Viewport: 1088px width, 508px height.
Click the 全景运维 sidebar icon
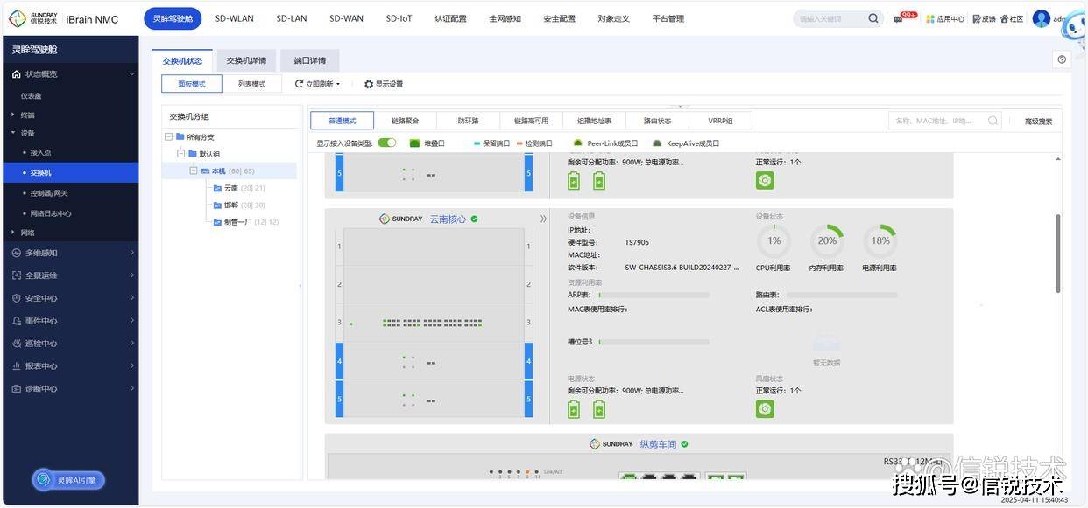point(16,275)
